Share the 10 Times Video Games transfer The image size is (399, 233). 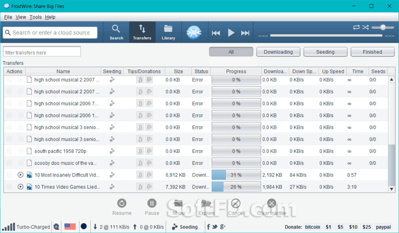(9, 187)
